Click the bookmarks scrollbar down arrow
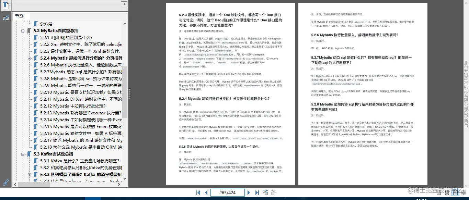469x200 pixels. [125, 179]
